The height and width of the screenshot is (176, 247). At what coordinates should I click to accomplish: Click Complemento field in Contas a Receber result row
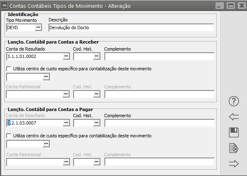tap(159, 56)
